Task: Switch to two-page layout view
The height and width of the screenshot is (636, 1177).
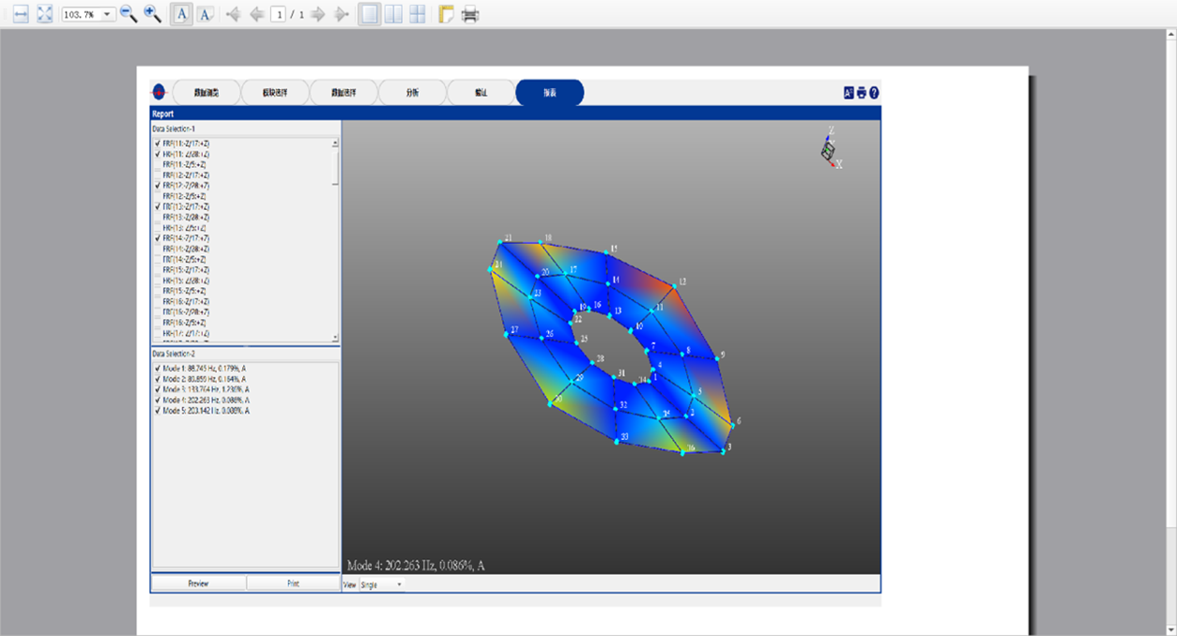Action: pos(394,14)
